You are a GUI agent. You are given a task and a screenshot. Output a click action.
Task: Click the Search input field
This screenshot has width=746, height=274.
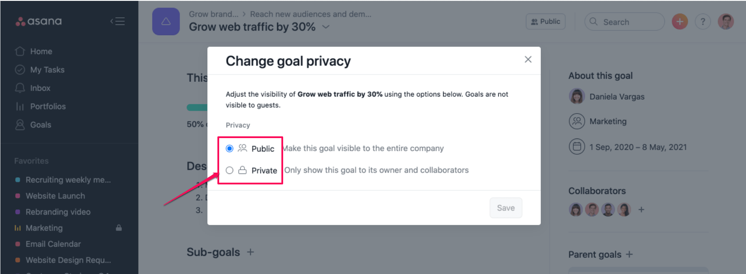(x=625, y=21)
